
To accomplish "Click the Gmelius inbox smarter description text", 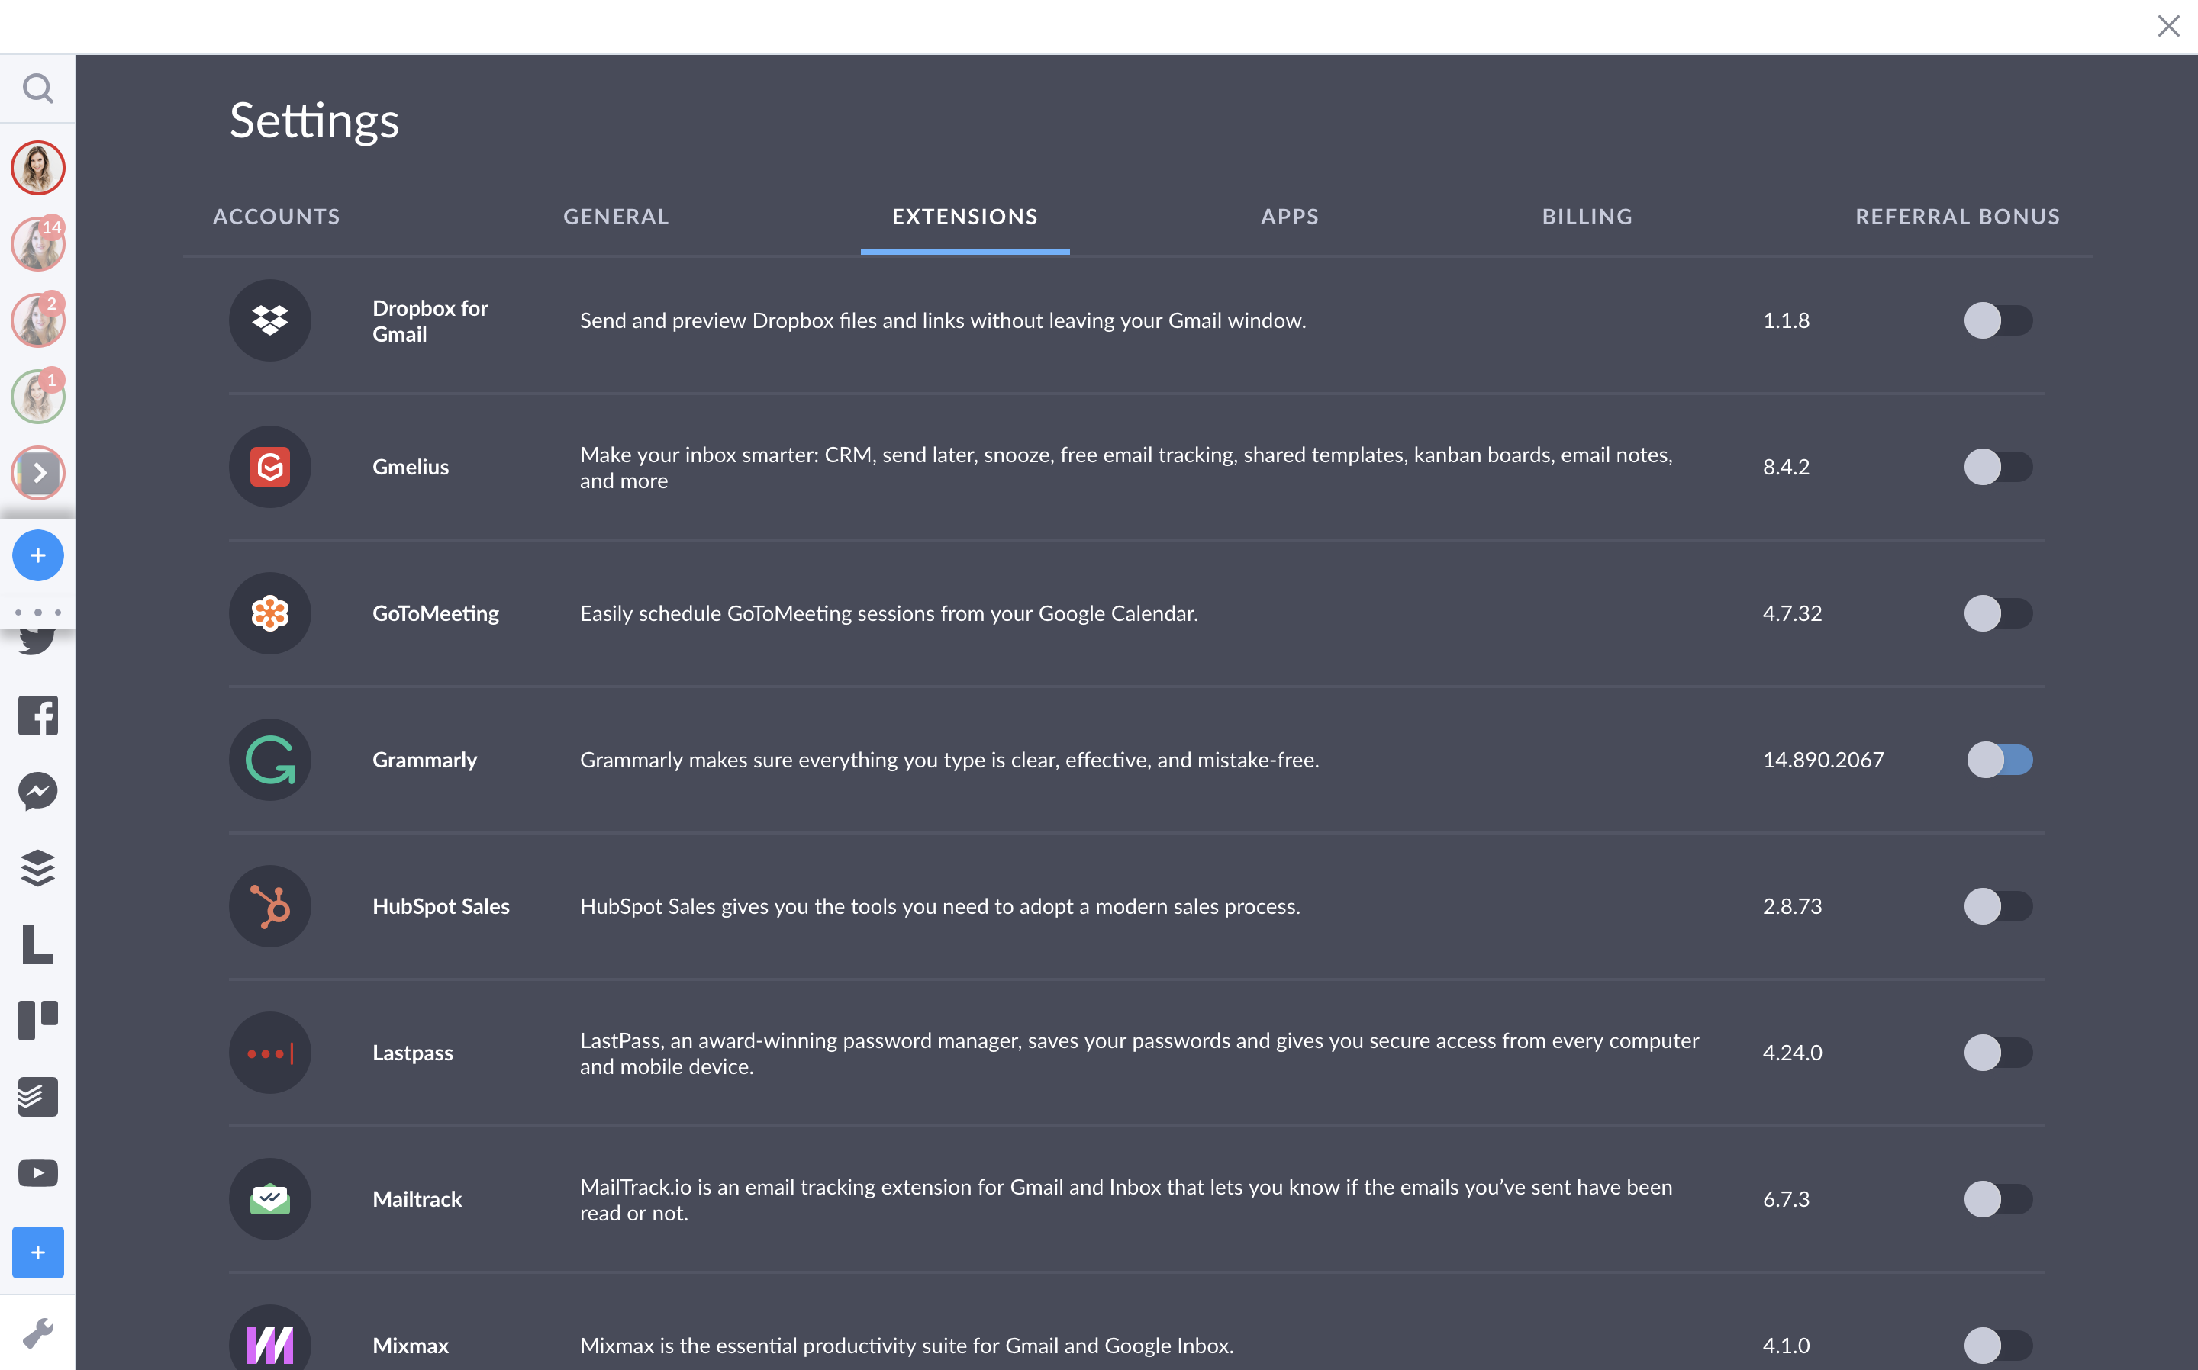I will pyautogui.click(x=1126, y=468).
